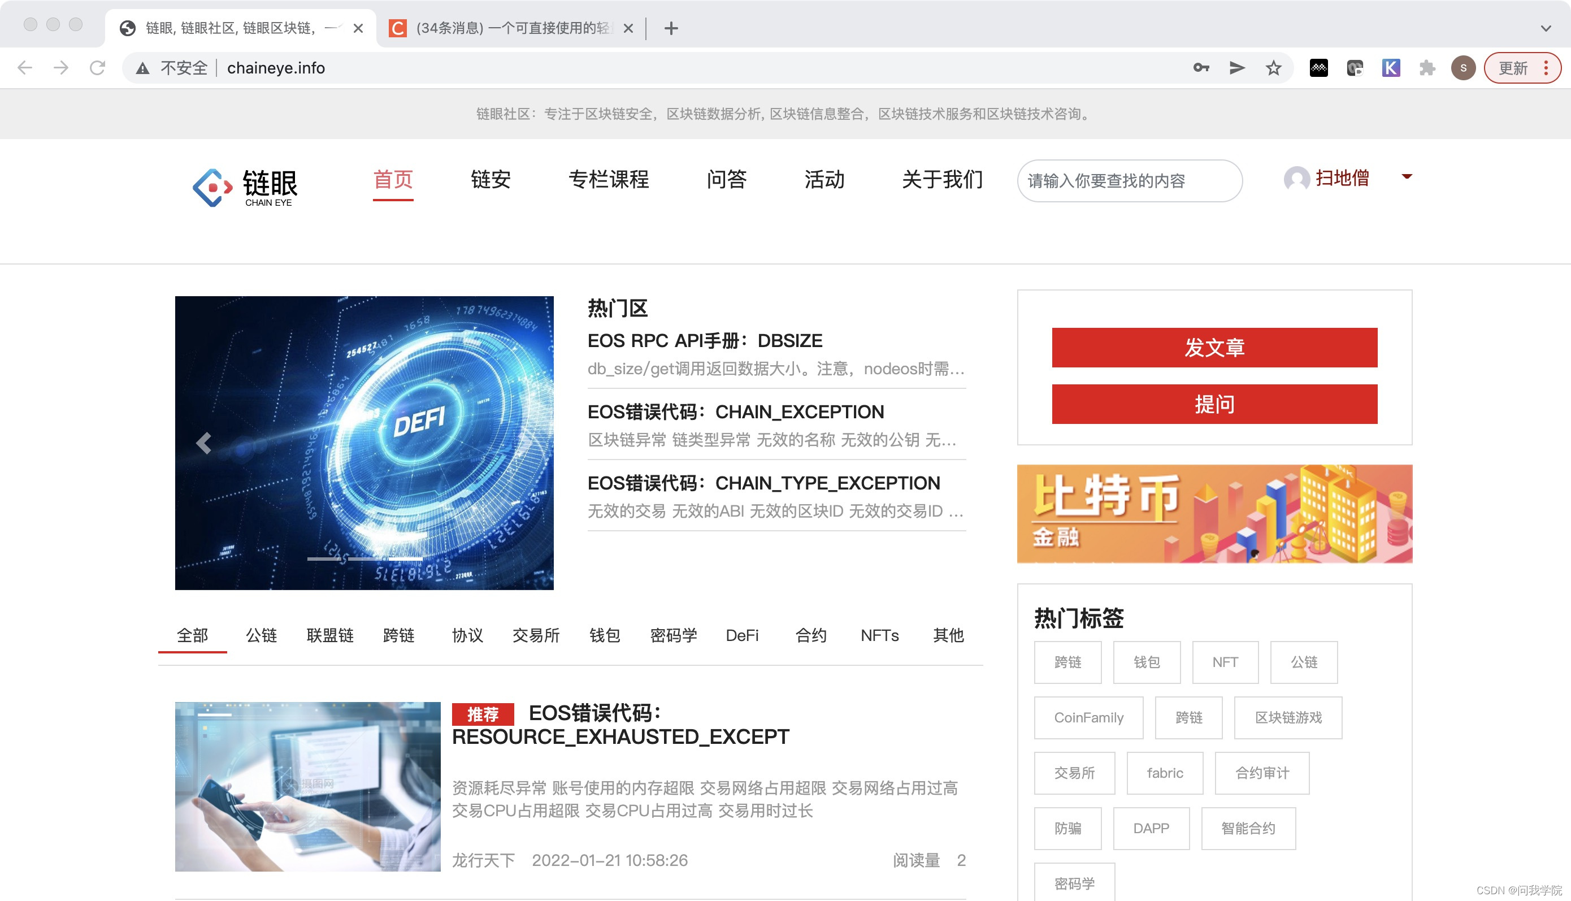1571x901 pixels.
Task: Open the new tab plus button
Action: click(x=671, y=28)
